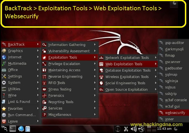This screenshot has height=133, width=189.
Task: Click the USB device notifier tray icon
Action: (x=141, y=129)
